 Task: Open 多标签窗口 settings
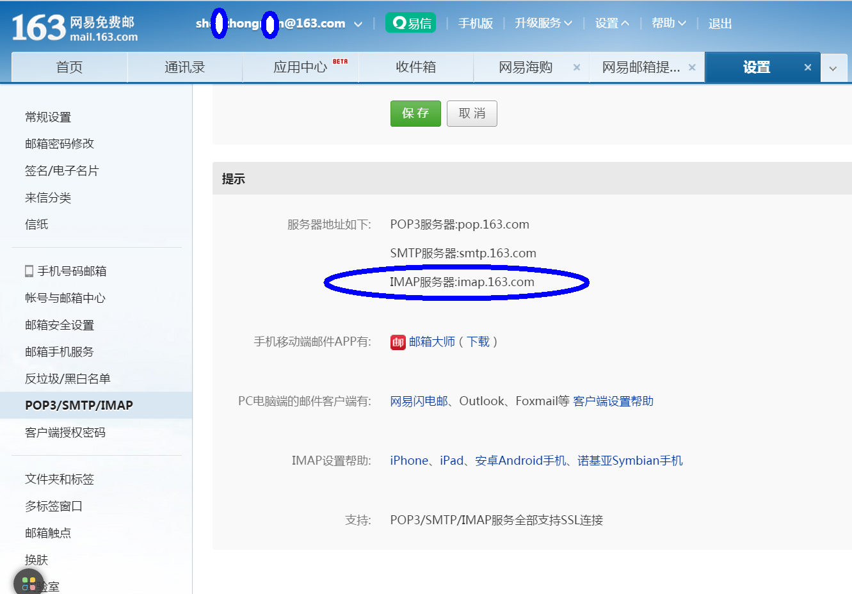(x=54, y=506)
